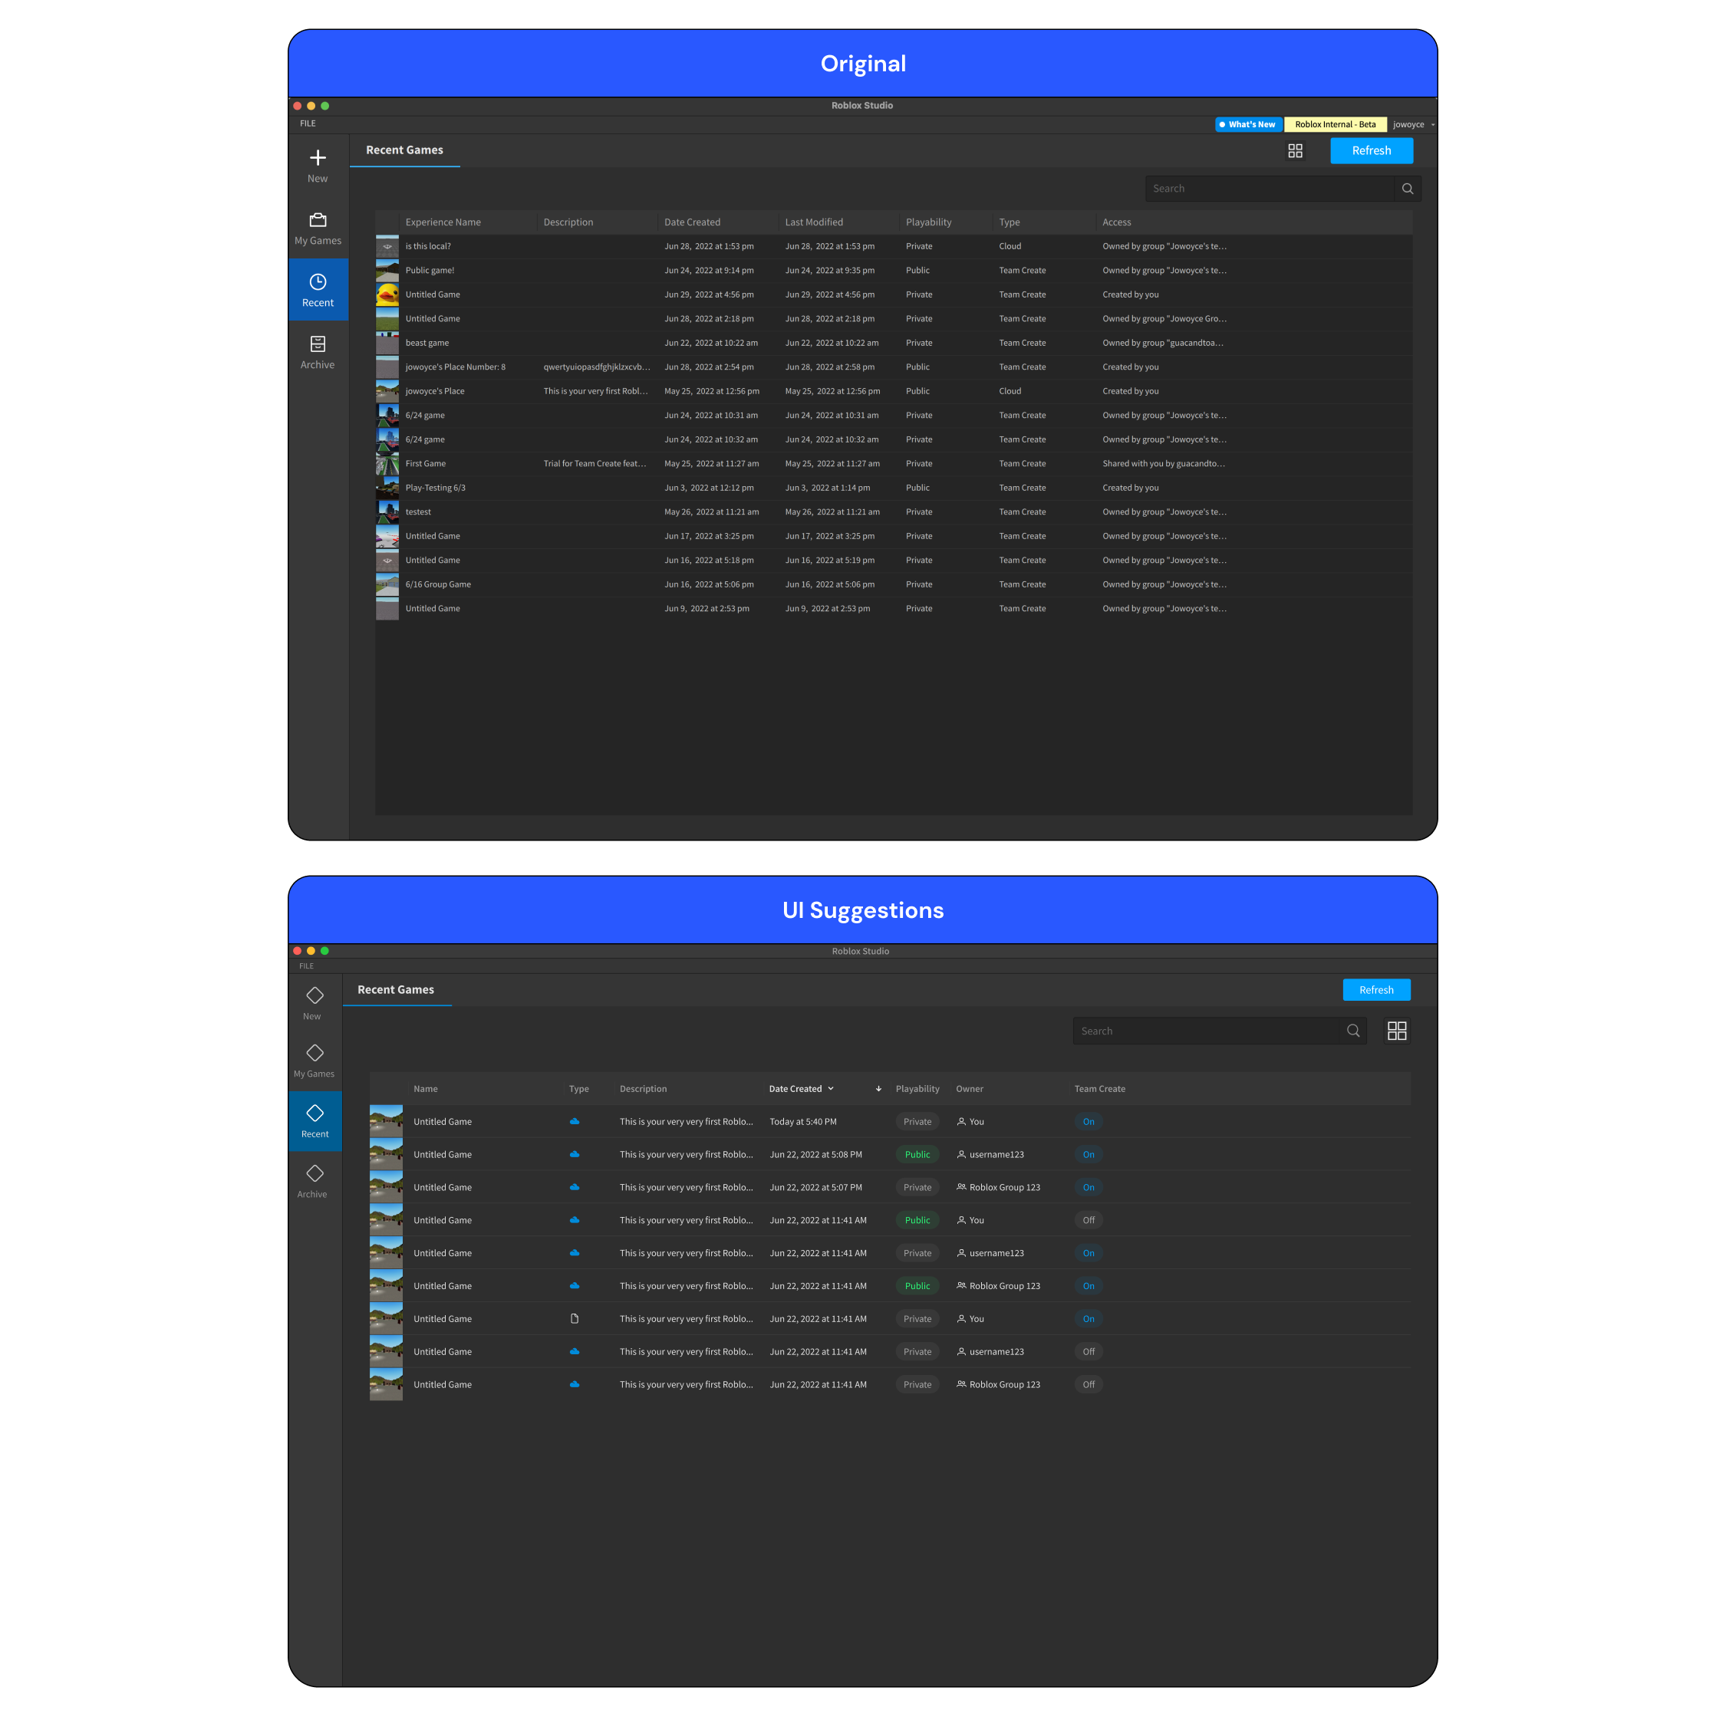Click the down-arrow sort icon after Date Created
Image resolution: width=1726 pixels, height=1717 pixels.
pos(878,1088)
